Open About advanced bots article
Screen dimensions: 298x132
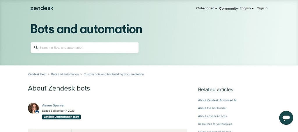[212, 116]
